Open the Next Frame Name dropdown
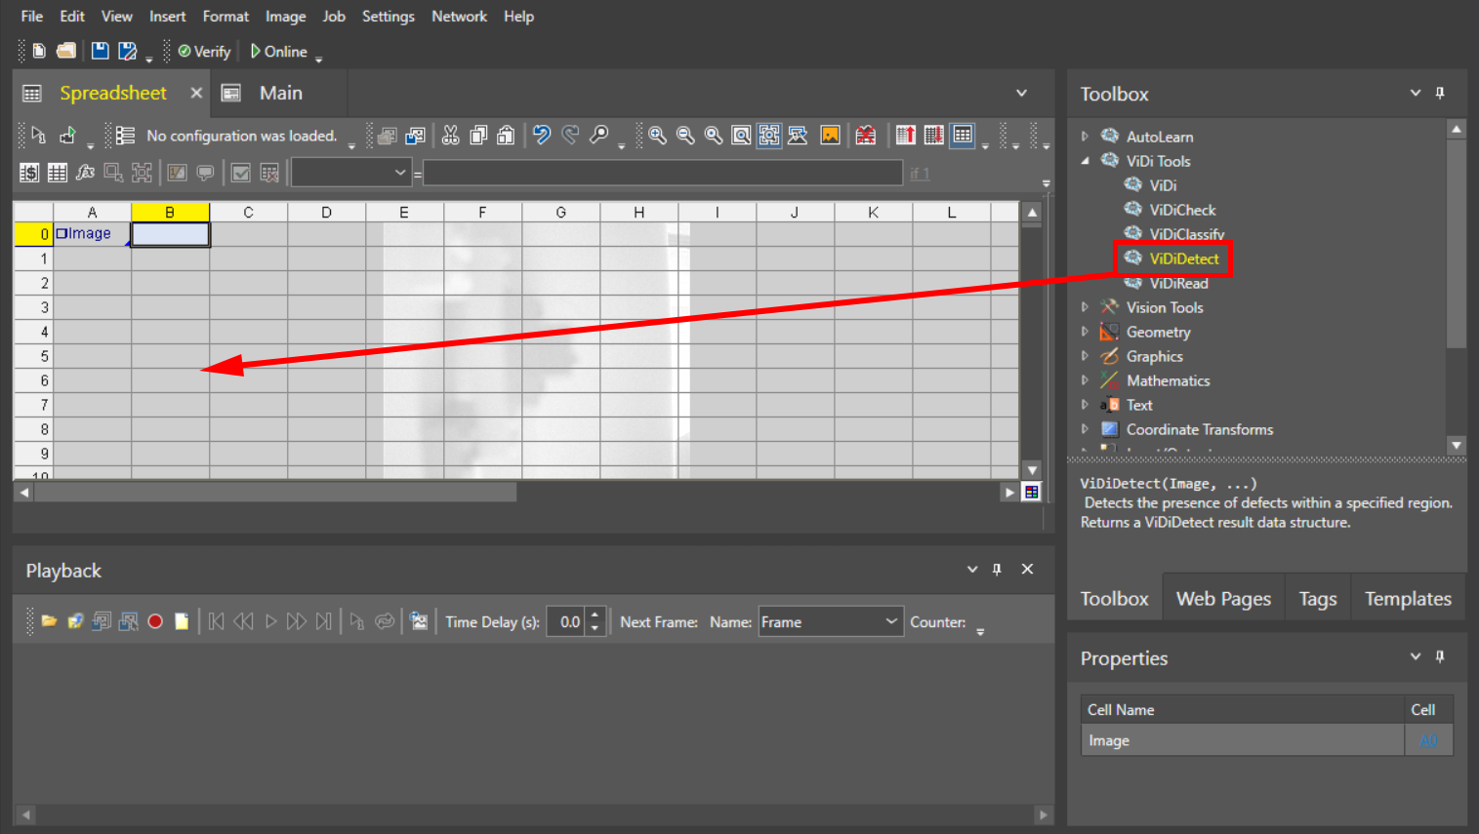Image resolution: width=1479 pixels, height=834 pixels. pyautogui.click(x=890, y=621)
